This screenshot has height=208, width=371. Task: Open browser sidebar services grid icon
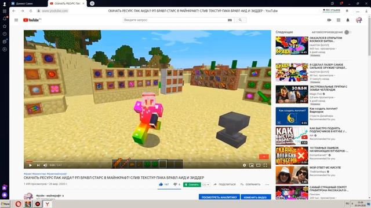pos(5,11)
